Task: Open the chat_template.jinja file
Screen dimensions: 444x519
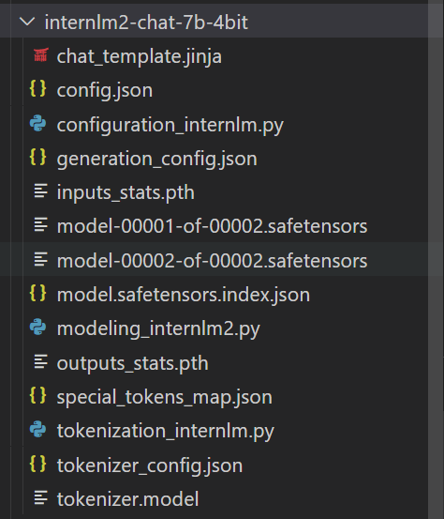Action: point(139,56)
